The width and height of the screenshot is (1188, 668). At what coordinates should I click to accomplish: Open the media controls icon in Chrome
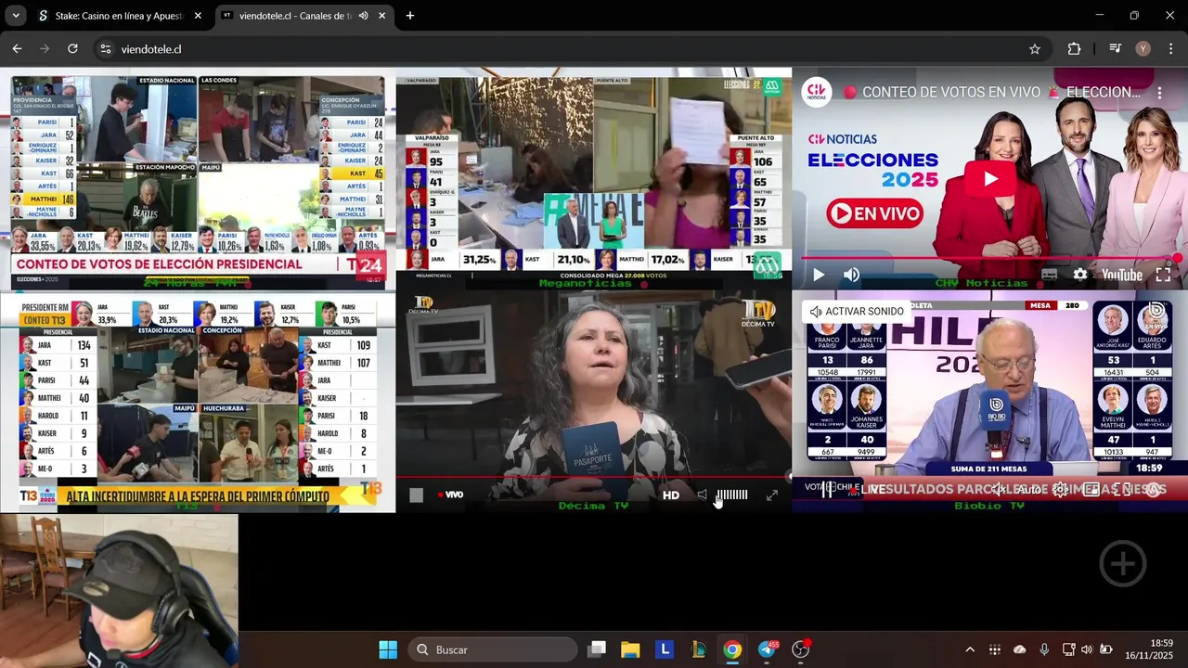pos(1115,49)
